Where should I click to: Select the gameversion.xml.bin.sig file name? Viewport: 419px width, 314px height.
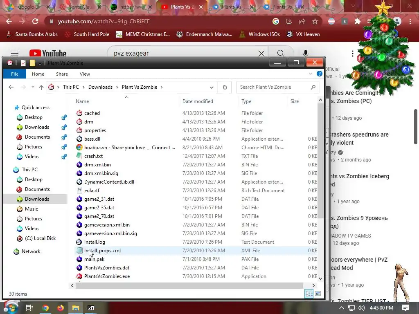pyautogui.click(x=110, y=233)
